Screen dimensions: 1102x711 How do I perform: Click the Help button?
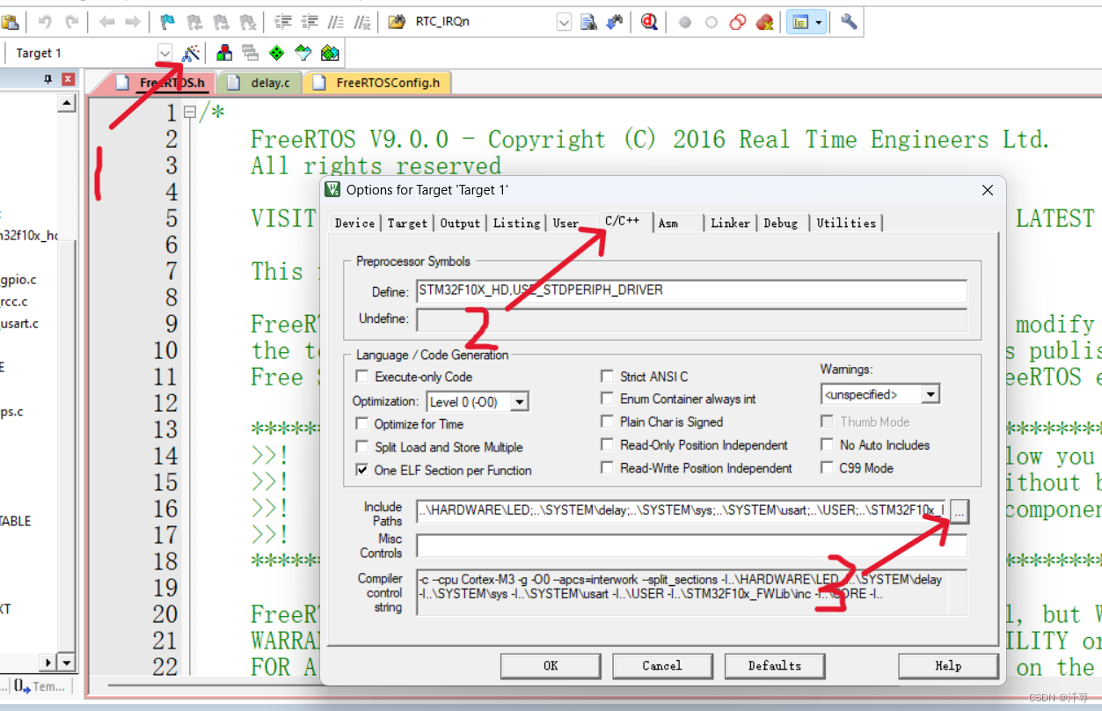[948, 666]
